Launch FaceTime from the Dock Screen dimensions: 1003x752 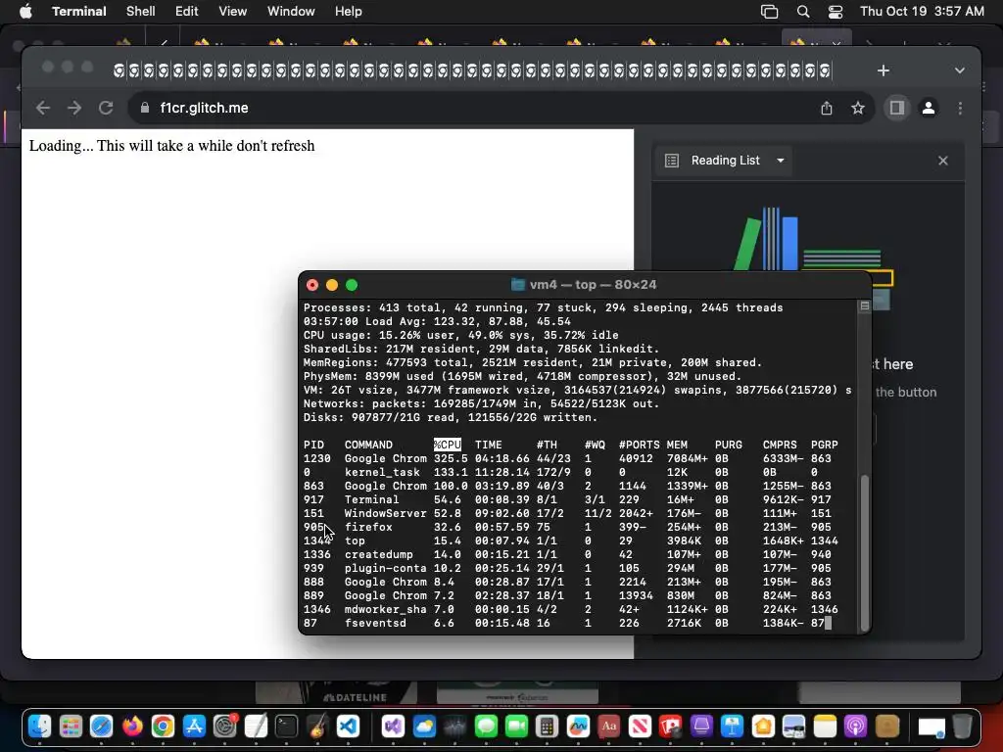pyautogui.click(x=517, y=728)
